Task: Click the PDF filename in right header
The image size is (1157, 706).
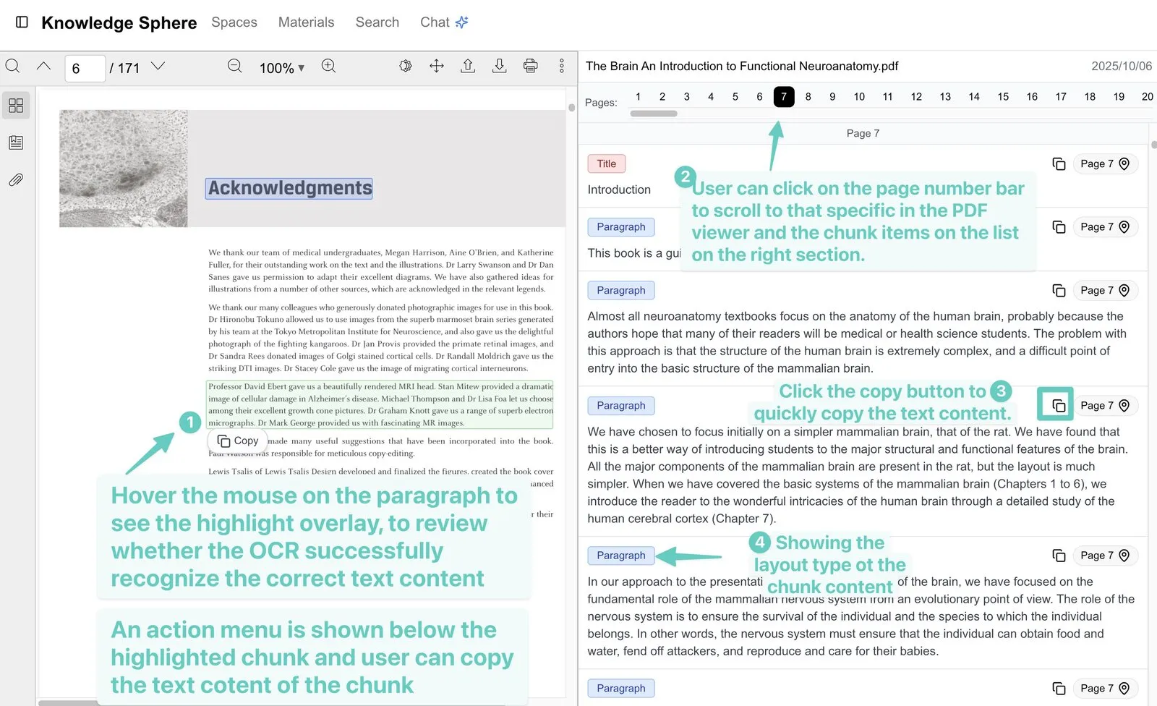Action: (742, 67)
